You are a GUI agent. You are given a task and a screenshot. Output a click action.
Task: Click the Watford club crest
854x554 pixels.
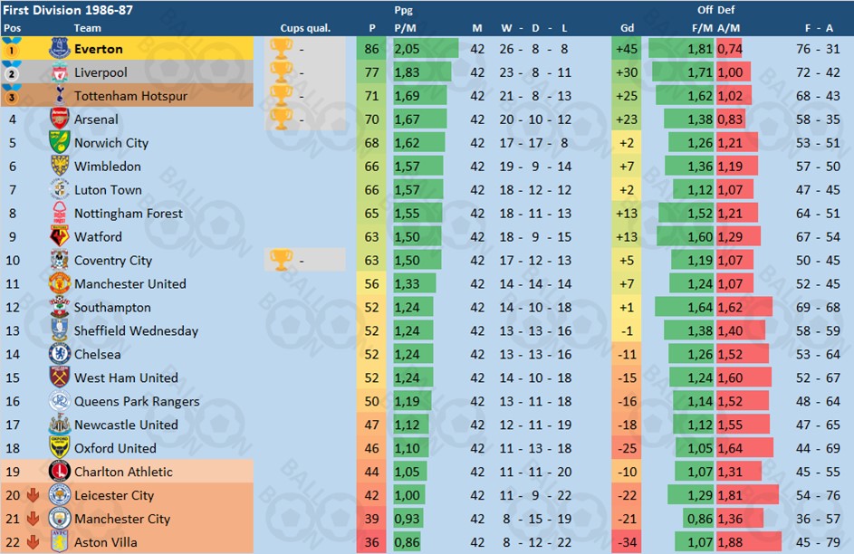[x=60, y=236]
